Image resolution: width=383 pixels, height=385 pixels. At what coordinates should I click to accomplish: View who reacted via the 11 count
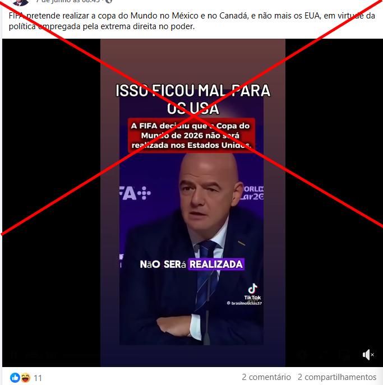[38, 378]
